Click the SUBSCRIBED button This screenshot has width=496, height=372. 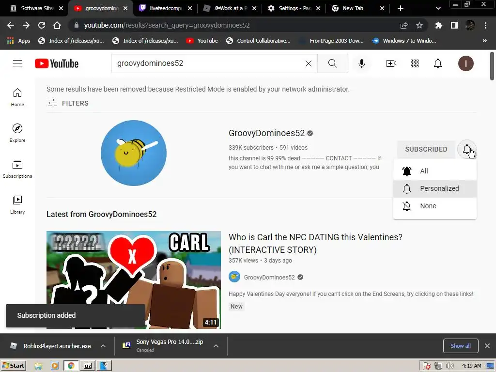[x=426, y=149]
